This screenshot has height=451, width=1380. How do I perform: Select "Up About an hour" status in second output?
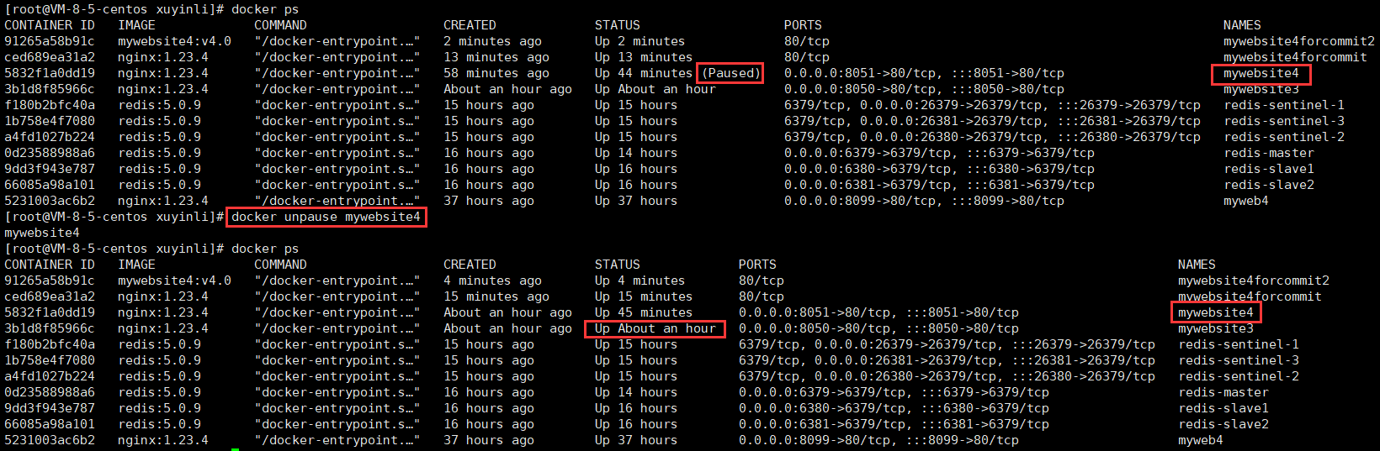655,328
